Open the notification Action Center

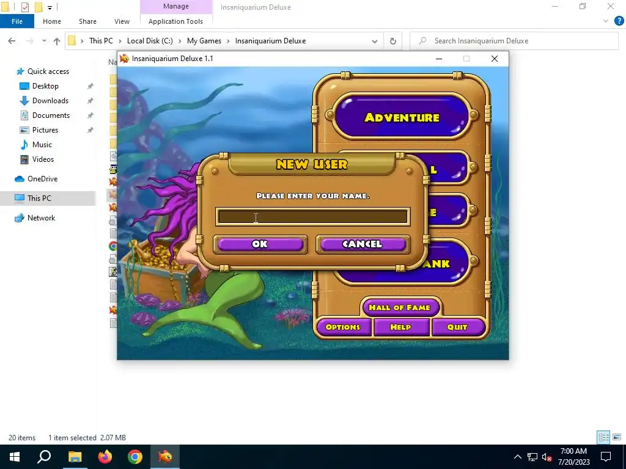point(606,457)
